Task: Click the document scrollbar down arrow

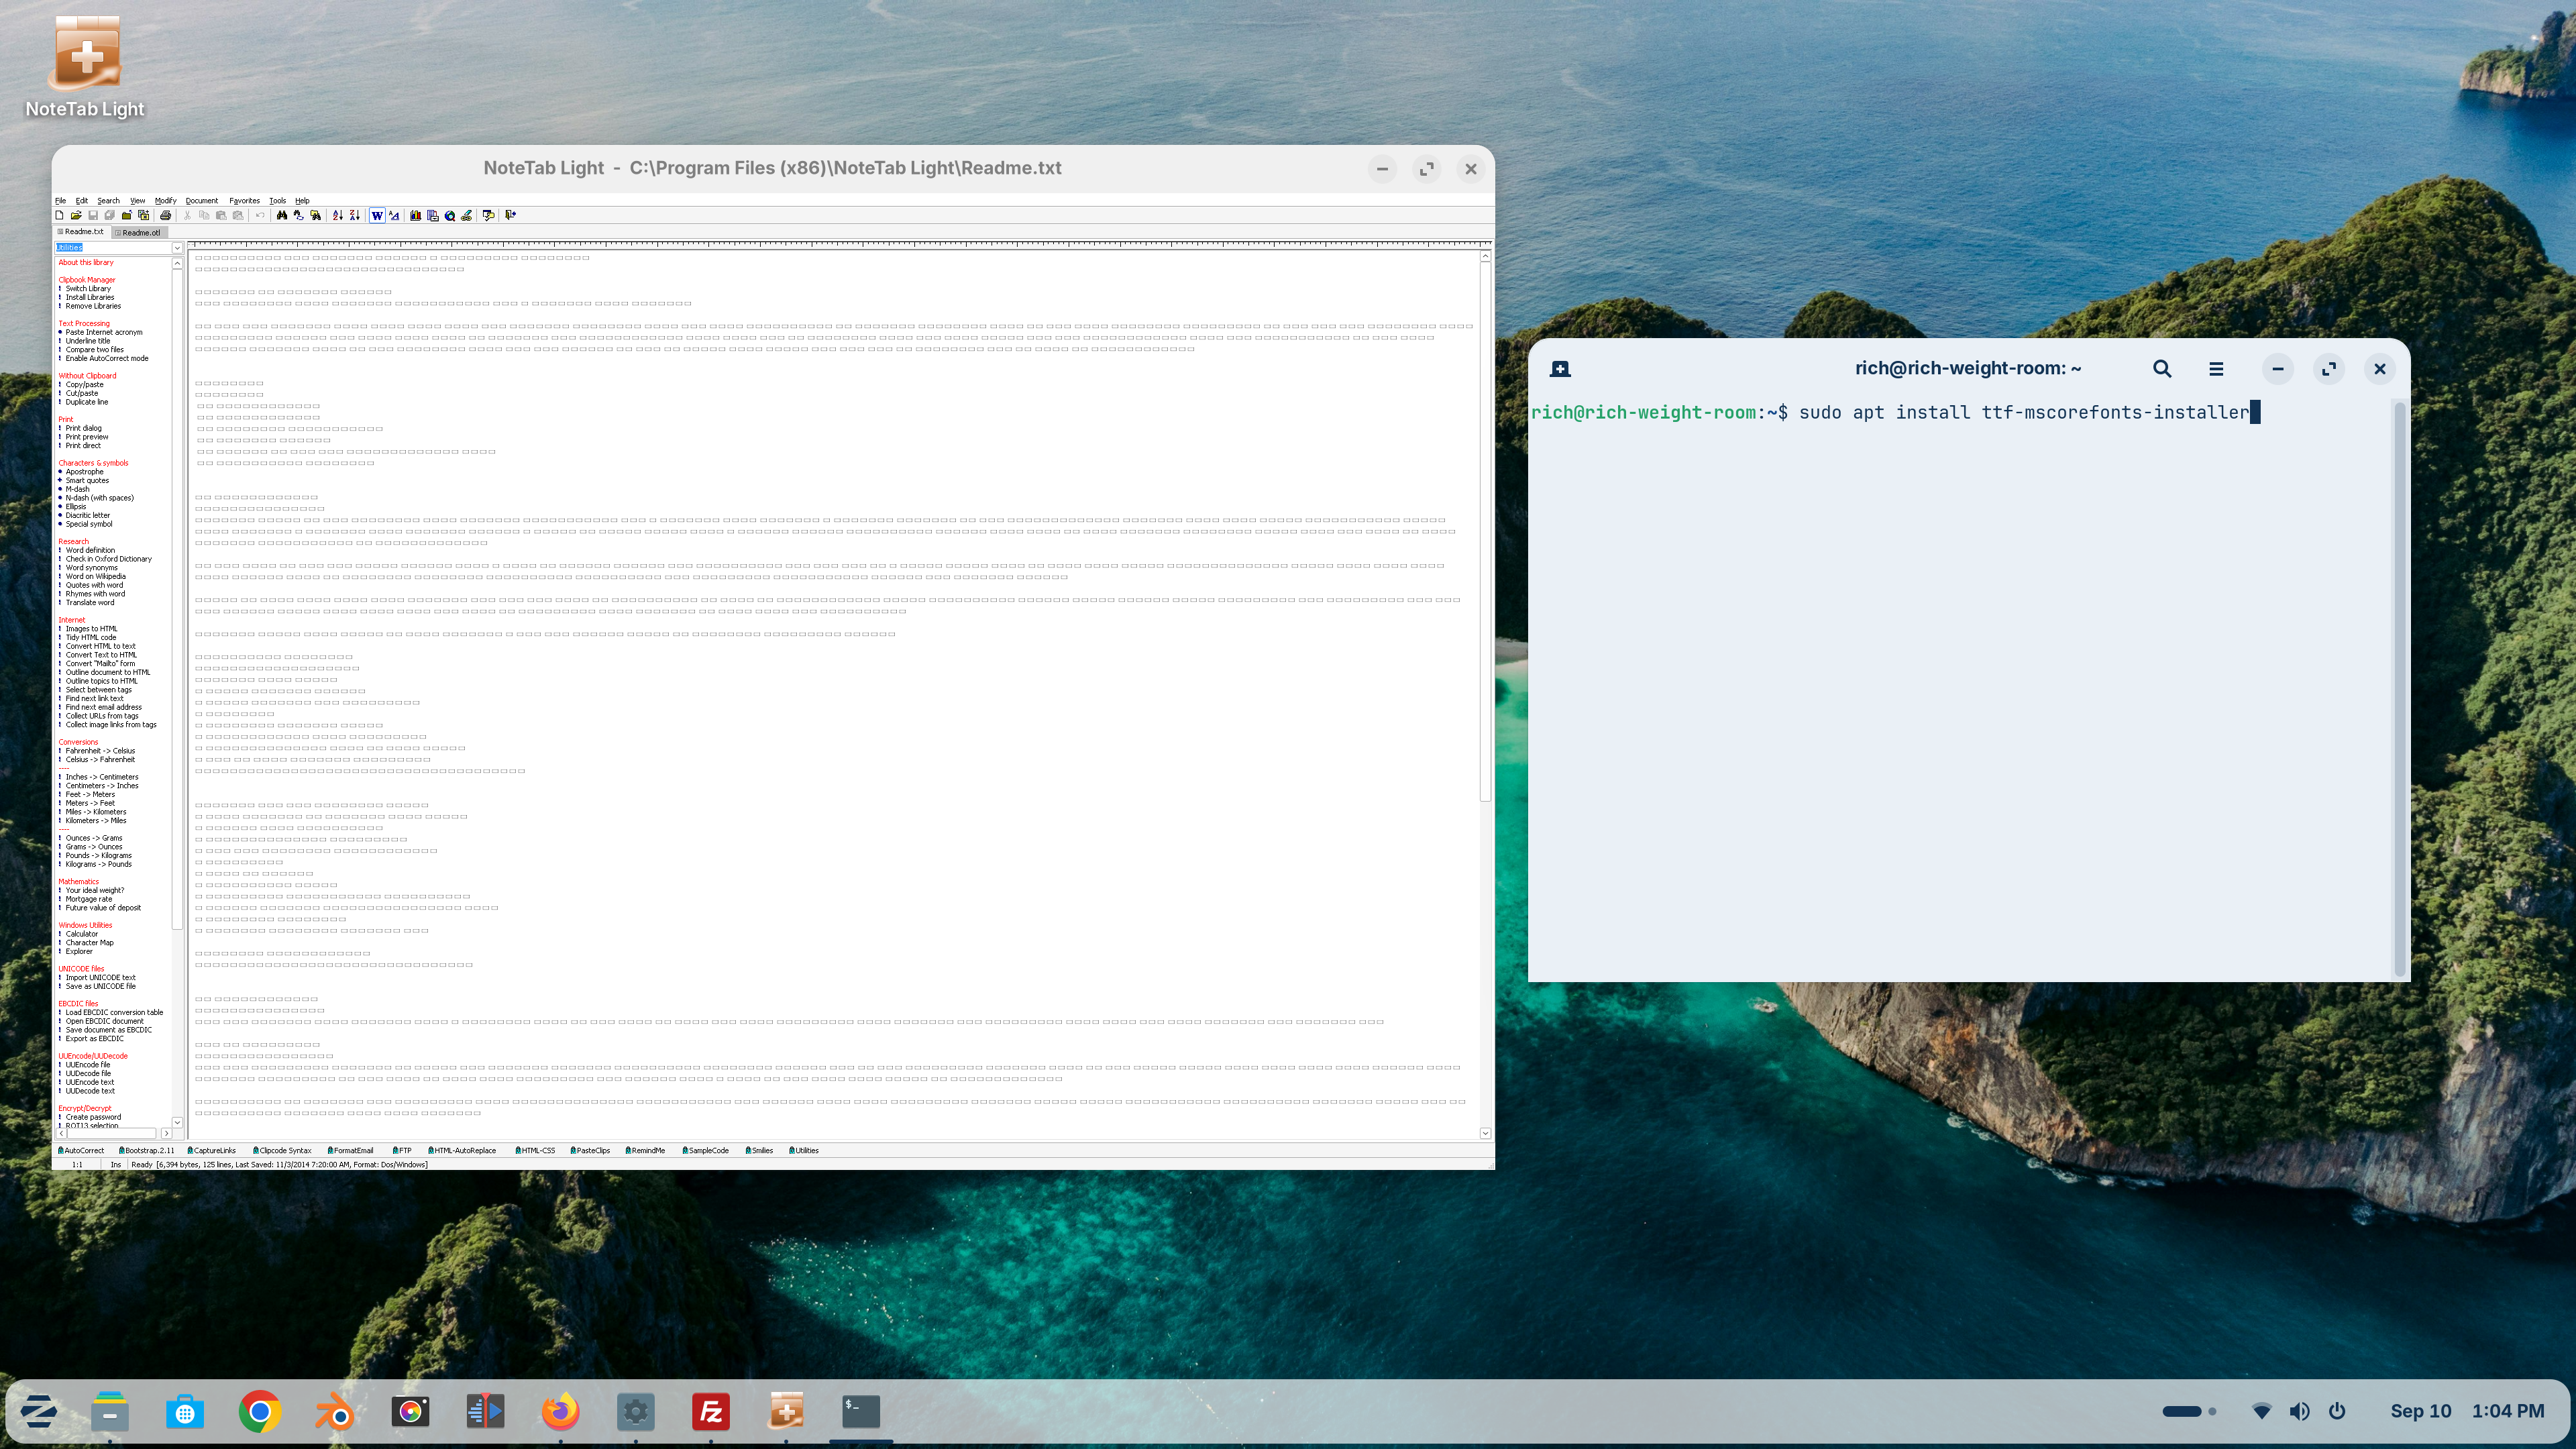Action: [x=1485, y=1133]
